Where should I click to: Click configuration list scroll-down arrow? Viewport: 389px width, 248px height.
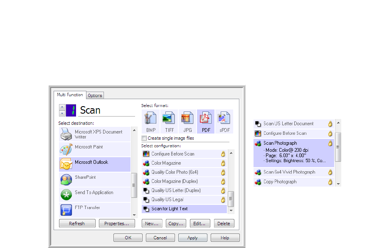(231, 210)
